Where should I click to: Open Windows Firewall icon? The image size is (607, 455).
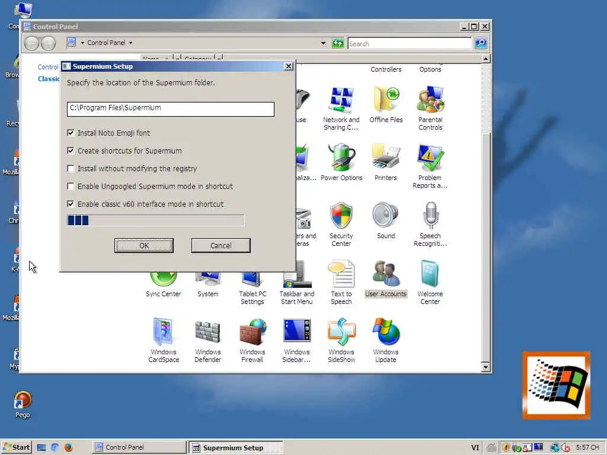pos(253,332)
